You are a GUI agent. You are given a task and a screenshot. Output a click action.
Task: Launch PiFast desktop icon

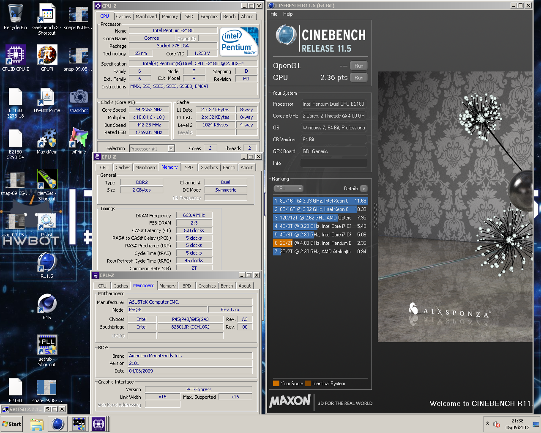[x=47, y=225]
